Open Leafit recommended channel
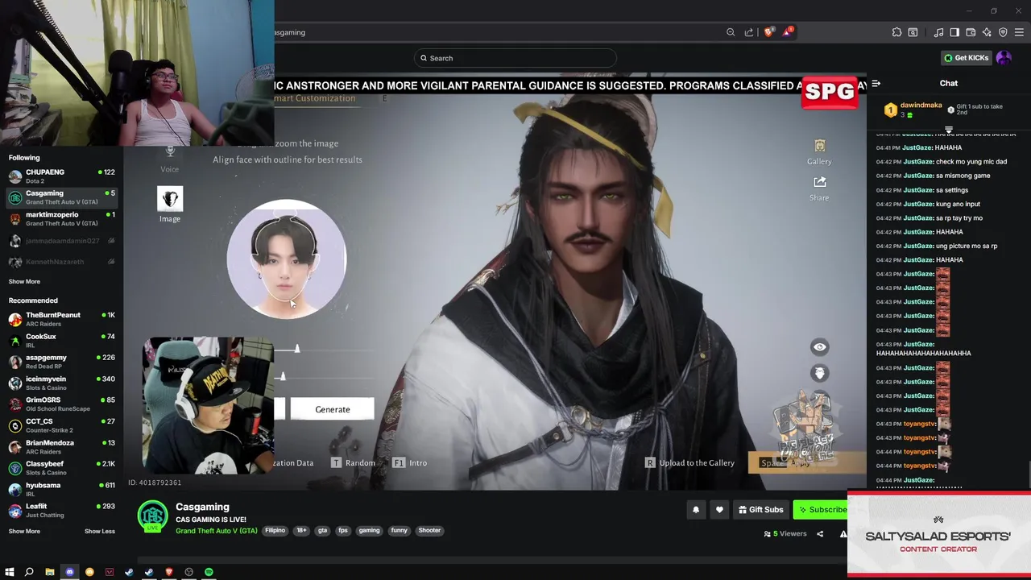The width and height of the screenshot is (1031, 580). (61, 510)
